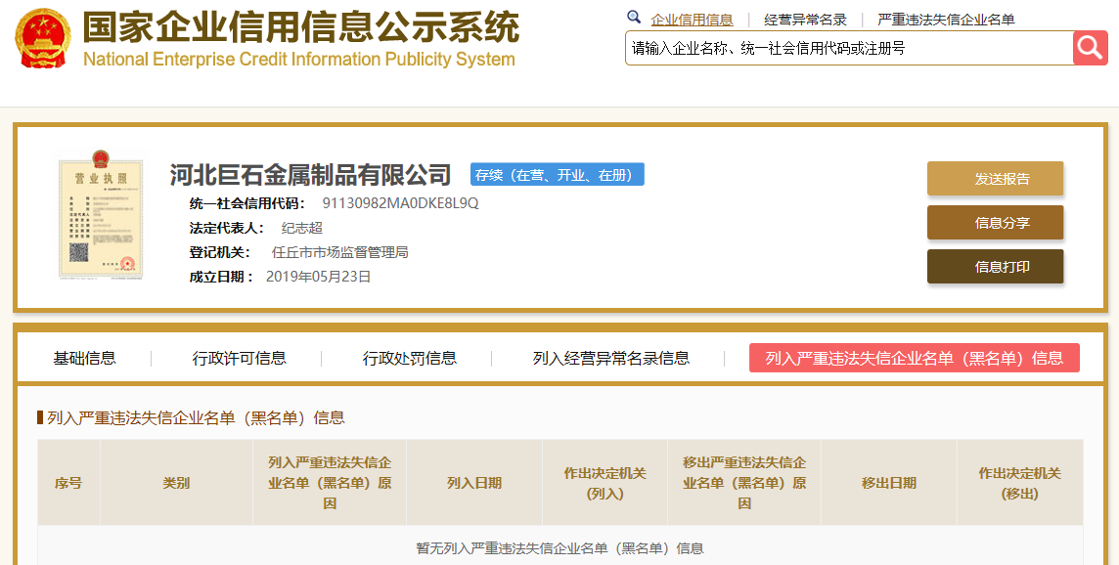Click the 存续（在营、开业、在册） status badge
Screen dimensions: 1119x565
coord(558,175)
